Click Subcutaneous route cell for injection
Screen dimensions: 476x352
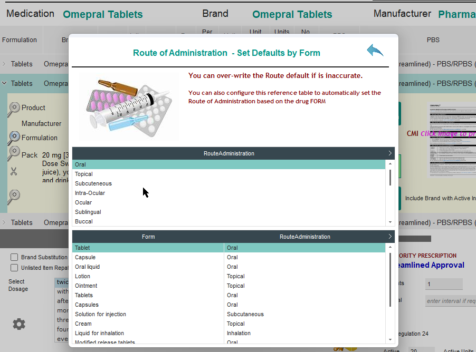pyautogui.click(x=305, y=314)
